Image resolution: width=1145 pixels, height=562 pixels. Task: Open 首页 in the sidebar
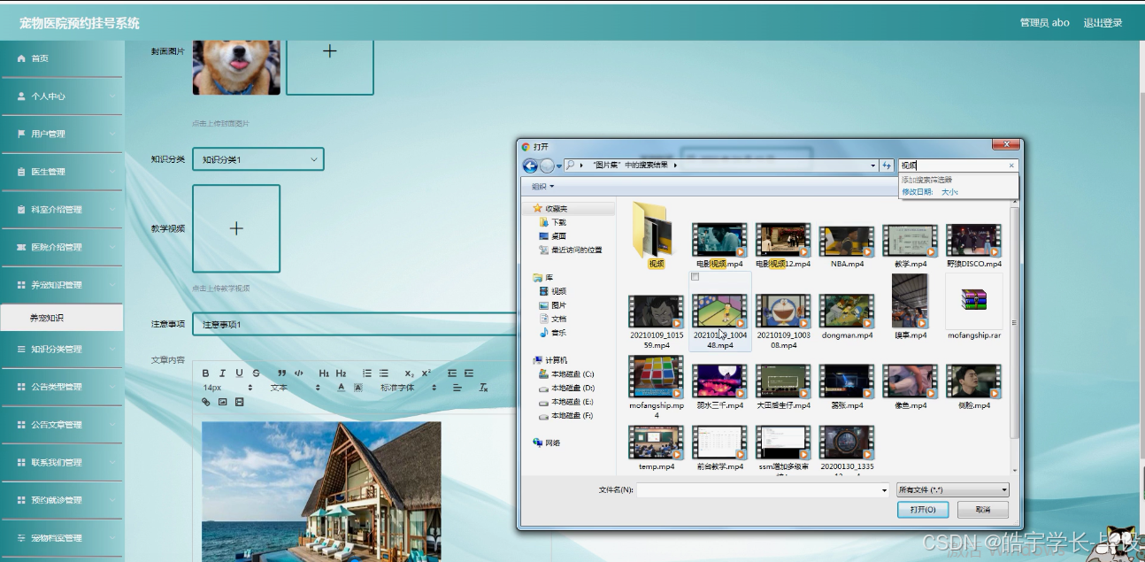(x=62, y=58)
